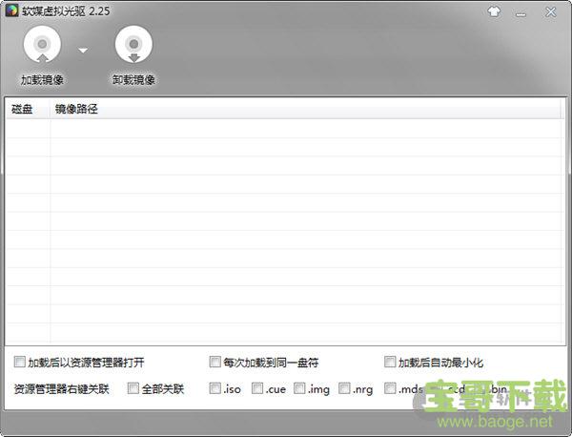
Task: Click the 磁盘 column header
Action: (x=22, y=109)
